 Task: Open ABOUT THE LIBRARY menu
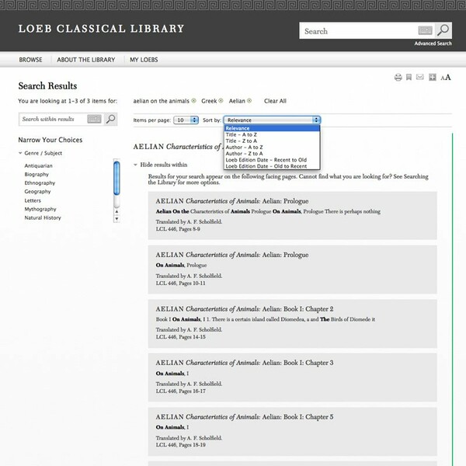tap(86, 60)
